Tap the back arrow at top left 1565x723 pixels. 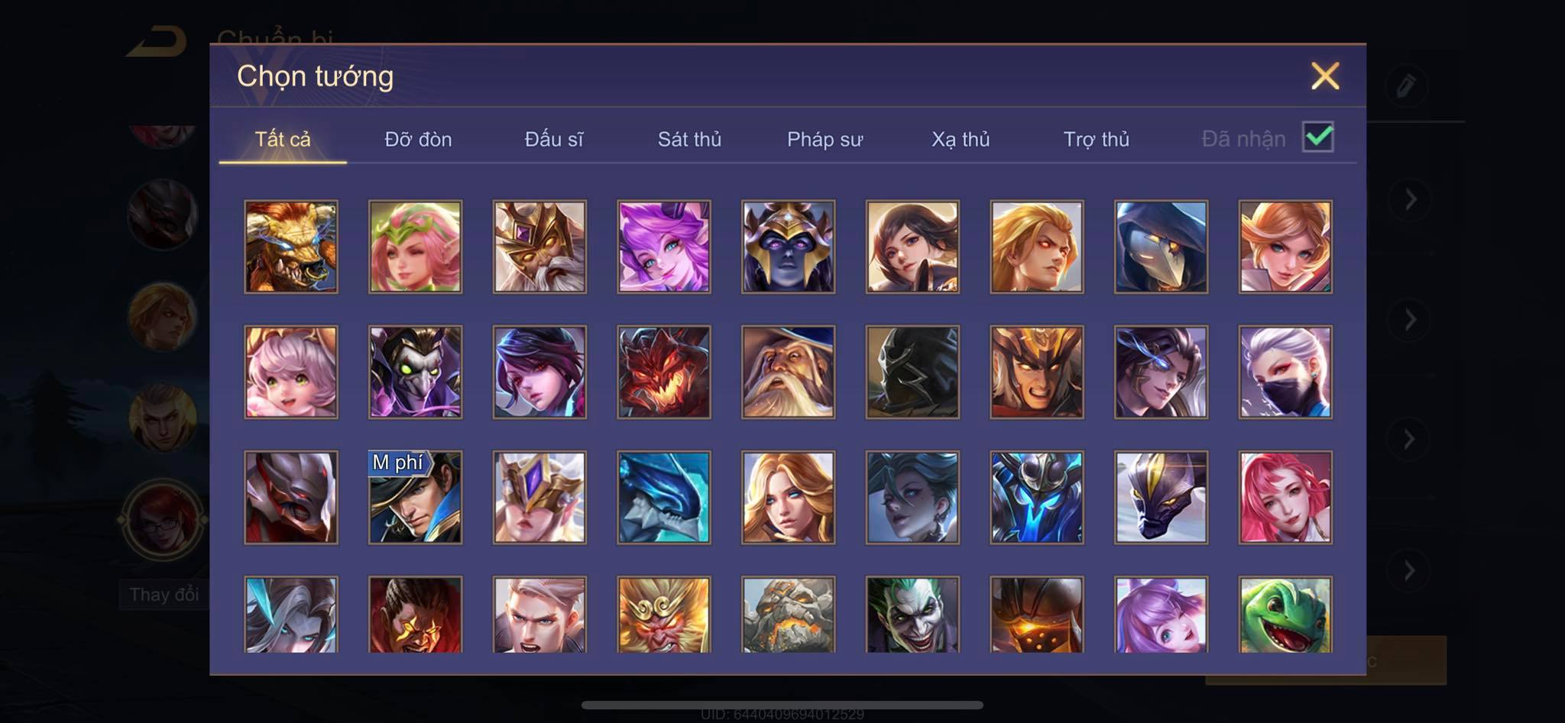click(157, 41)
